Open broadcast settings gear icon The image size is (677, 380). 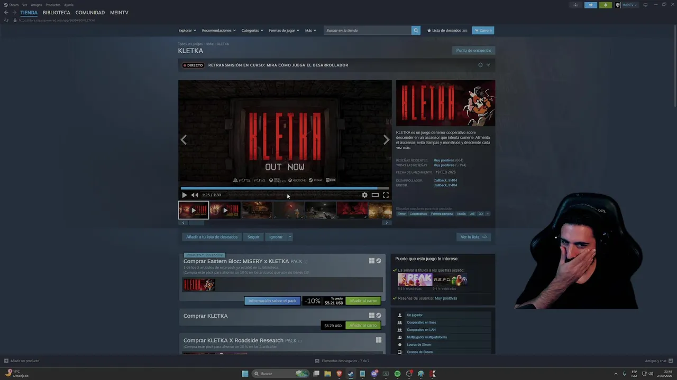click(x=480, y=65)
